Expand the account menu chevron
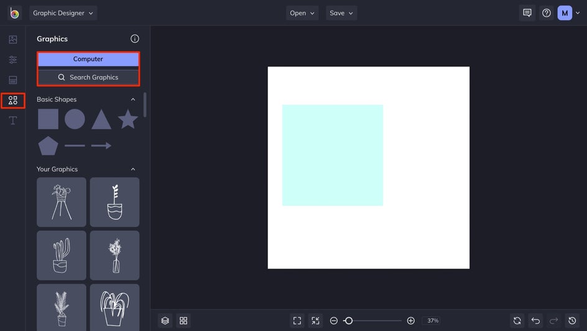Screen dimensions: 587x331 (578, 13)
